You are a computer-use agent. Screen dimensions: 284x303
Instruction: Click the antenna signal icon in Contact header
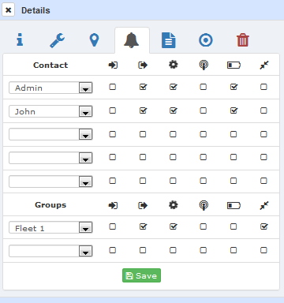click(x=204, y=65)
